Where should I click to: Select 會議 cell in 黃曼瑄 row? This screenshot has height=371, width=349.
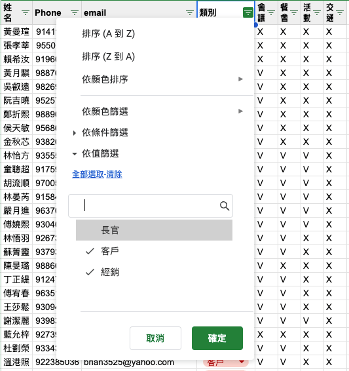point(266,31)
